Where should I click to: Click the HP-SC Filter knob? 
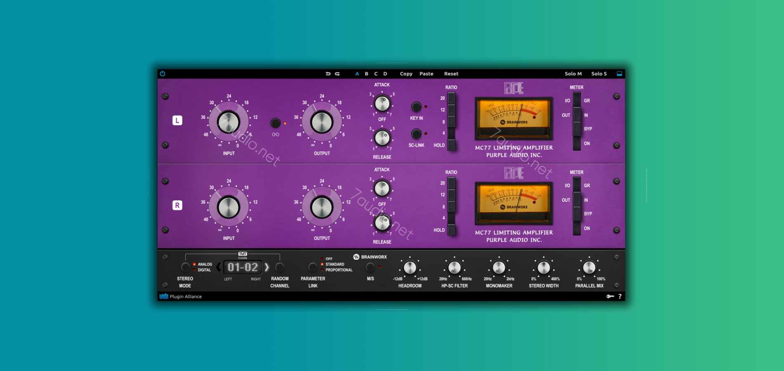tap(454, 268)
